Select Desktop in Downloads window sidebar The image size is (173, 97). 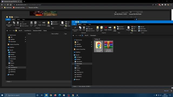click(78, 59)
